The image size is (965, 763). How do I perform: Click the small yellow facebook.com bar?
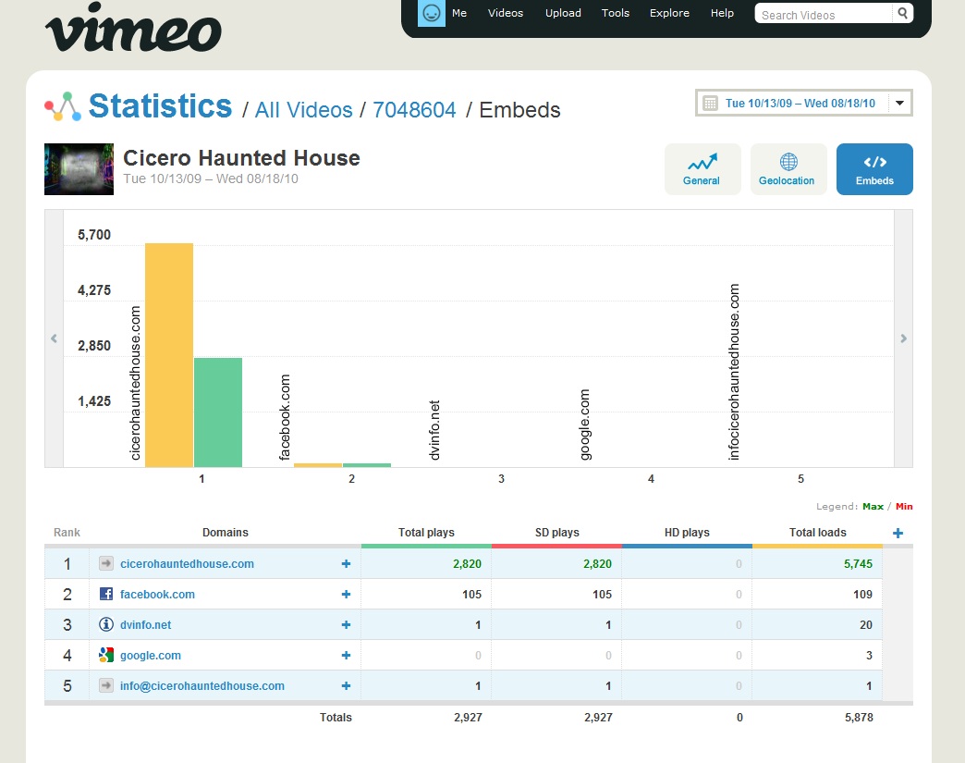coord(318,465)
